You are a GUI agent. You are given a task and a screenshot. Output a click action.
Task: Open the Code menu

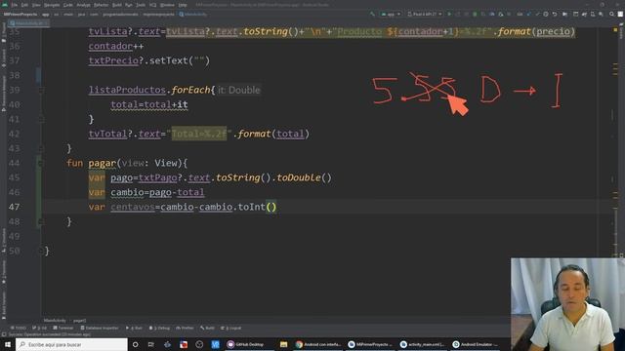tap(68, 5)
